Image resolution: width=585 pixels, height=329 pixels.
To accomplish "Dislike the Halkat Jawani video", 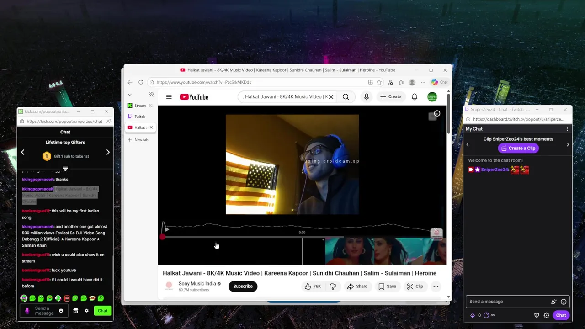I will [x=333, y=287].
